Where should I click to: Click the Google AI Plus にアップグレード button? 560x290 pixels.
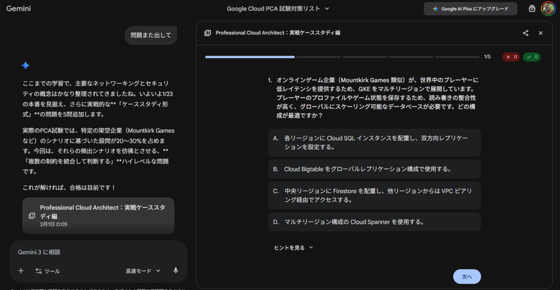470,9
